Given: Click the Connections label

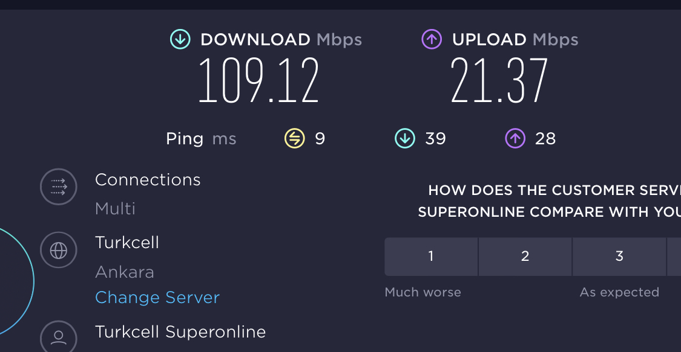Looking at the screenshot, I should point(148,180).
